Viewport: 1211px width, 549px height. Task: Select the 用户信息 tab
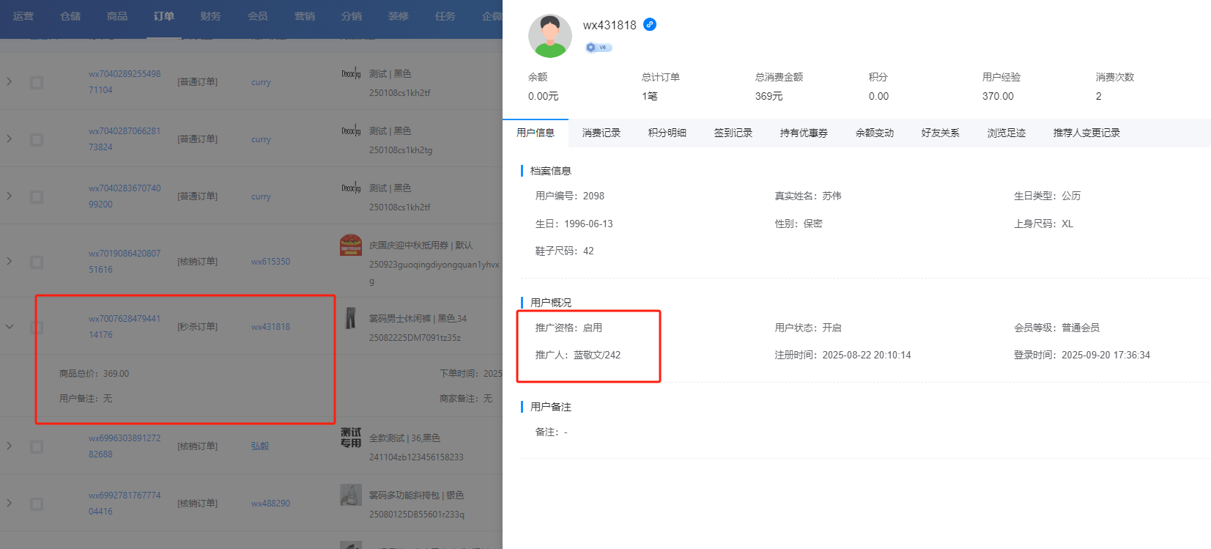tap(536, 133)
